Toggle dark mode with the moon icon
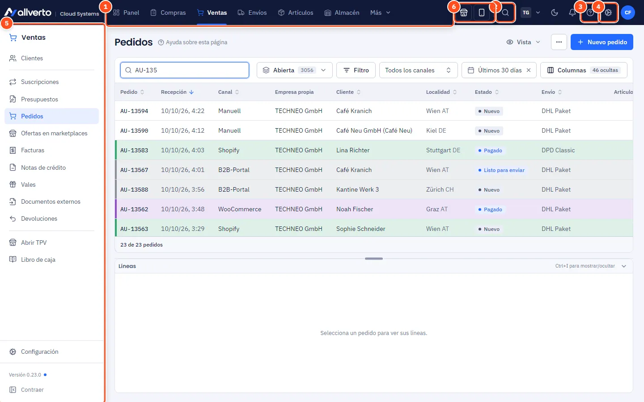This screenshot has height=402, width=644. pyautogui.click(x=555, y=13)
